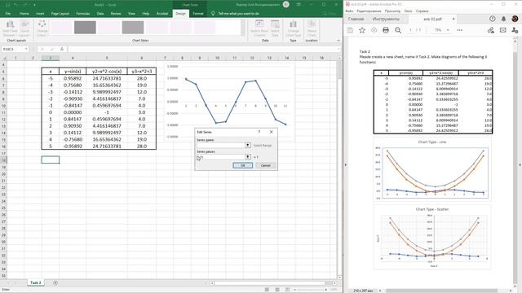Click the line chart plot in Excel

(236, 101)
